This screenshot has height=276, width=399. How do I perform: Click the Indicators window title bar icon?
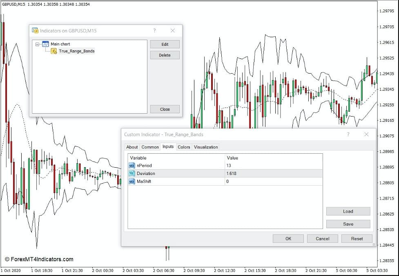click(x=35, y=30)
